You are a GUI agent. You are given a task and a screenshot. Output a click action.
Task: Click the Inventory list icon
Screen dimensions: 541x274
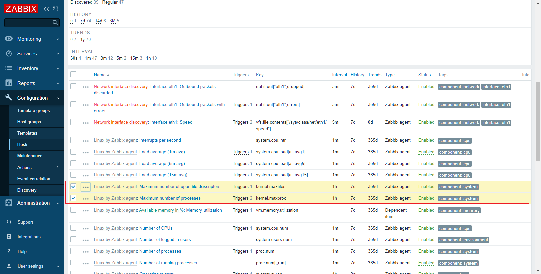(9, 68)
